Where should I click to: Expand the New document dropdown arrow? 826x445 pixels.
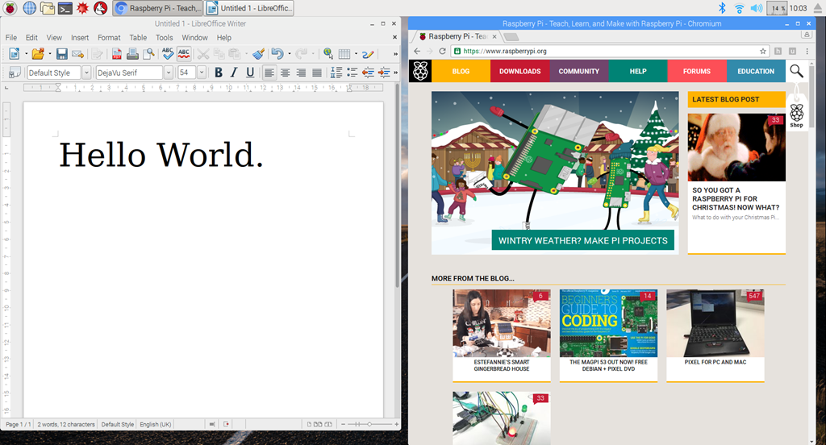tap(26, 54)
